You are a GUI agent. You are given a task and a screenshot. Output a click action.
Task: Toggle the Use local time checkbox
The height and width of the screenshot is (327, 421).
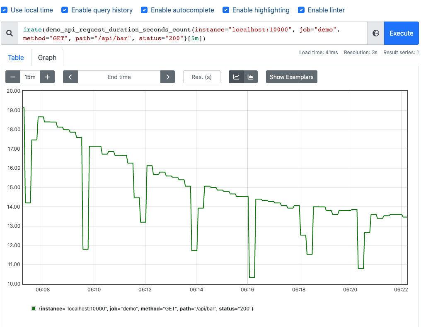[x=4, y=10]
